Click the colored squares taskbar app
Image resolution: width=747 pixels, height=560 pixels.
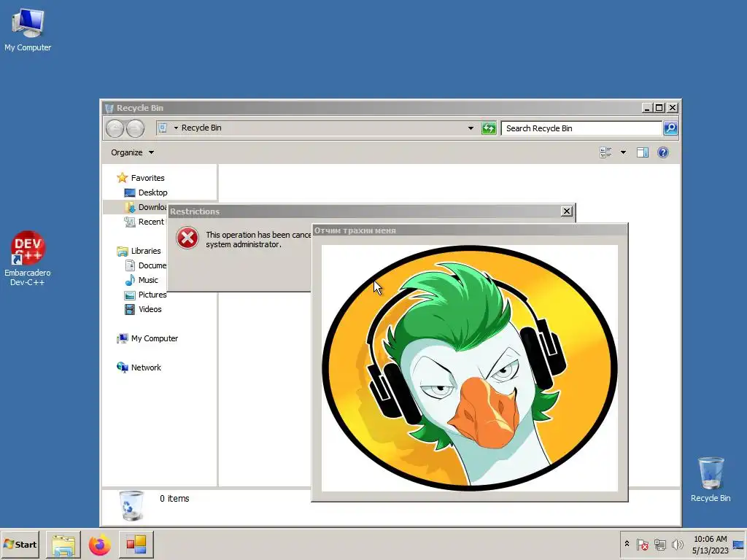136,545
